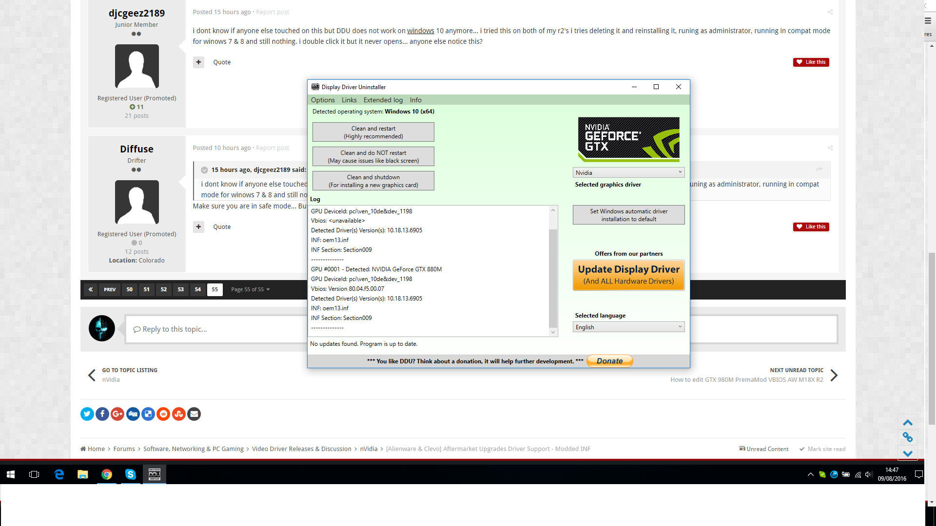This screenshot has height=526, width=936.
Task: Open the Extended log menu
Action: (x=383, y=100)
